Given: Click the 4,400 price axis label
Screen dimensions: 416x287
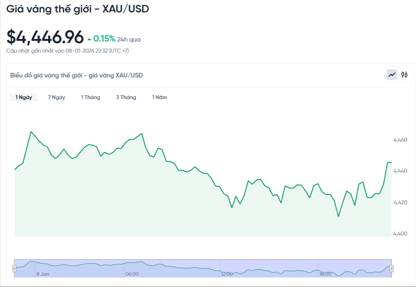Looking at the screenshot, I should (400, 234).
